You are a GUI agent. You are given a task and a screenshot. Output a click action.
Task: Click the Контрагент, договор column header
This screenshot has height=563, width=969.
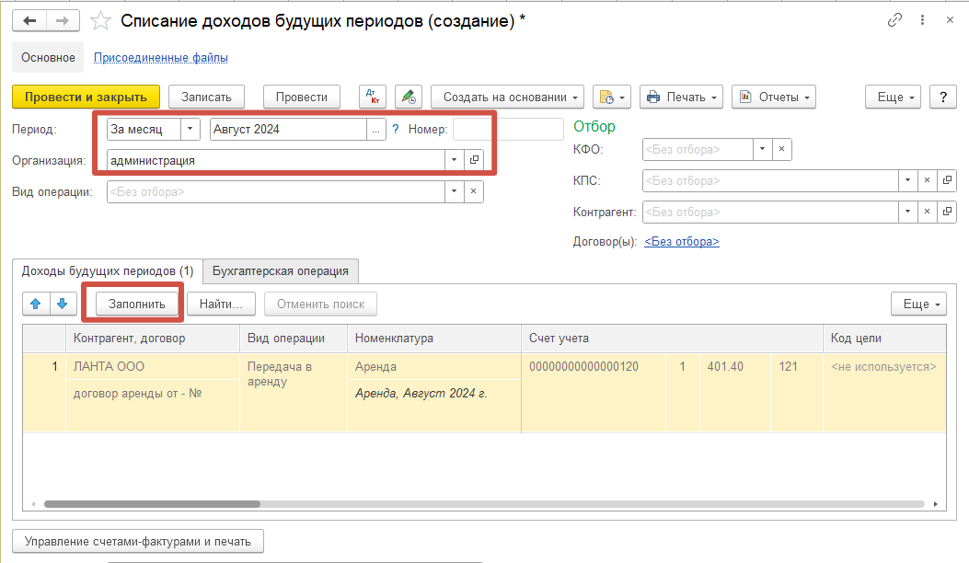(153, 338)
